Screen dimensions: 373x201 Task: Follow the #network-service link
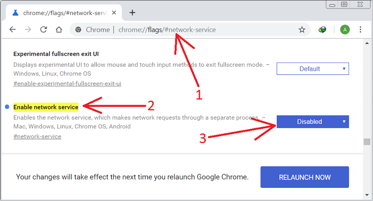[x=37, y=137]
